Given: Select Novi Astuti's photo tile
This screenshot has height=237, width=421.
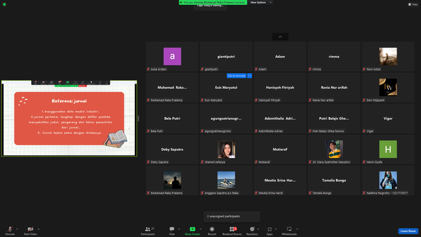Looking at the screenshot, I should [388, 56].
